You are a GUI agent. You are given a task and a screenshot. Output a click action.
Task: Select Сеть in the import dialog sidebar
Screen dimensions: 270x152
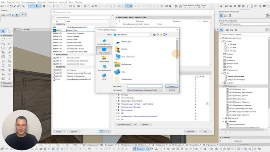[104, 77]
